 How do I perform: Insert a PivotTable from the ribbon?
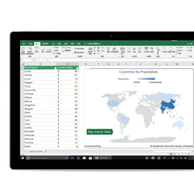pos(23,50)
